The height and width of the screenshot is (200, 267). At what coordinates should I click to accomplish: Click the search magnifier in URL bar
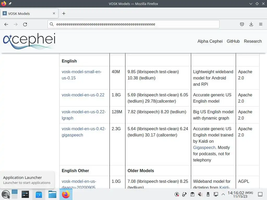coord(52,24)
